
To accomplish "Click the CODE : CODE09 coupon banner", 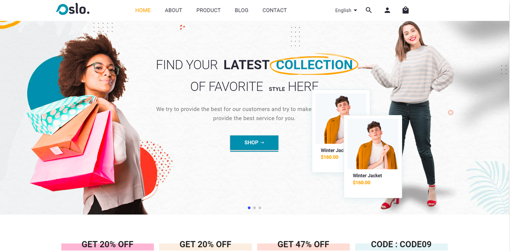I will pos(401,245).
